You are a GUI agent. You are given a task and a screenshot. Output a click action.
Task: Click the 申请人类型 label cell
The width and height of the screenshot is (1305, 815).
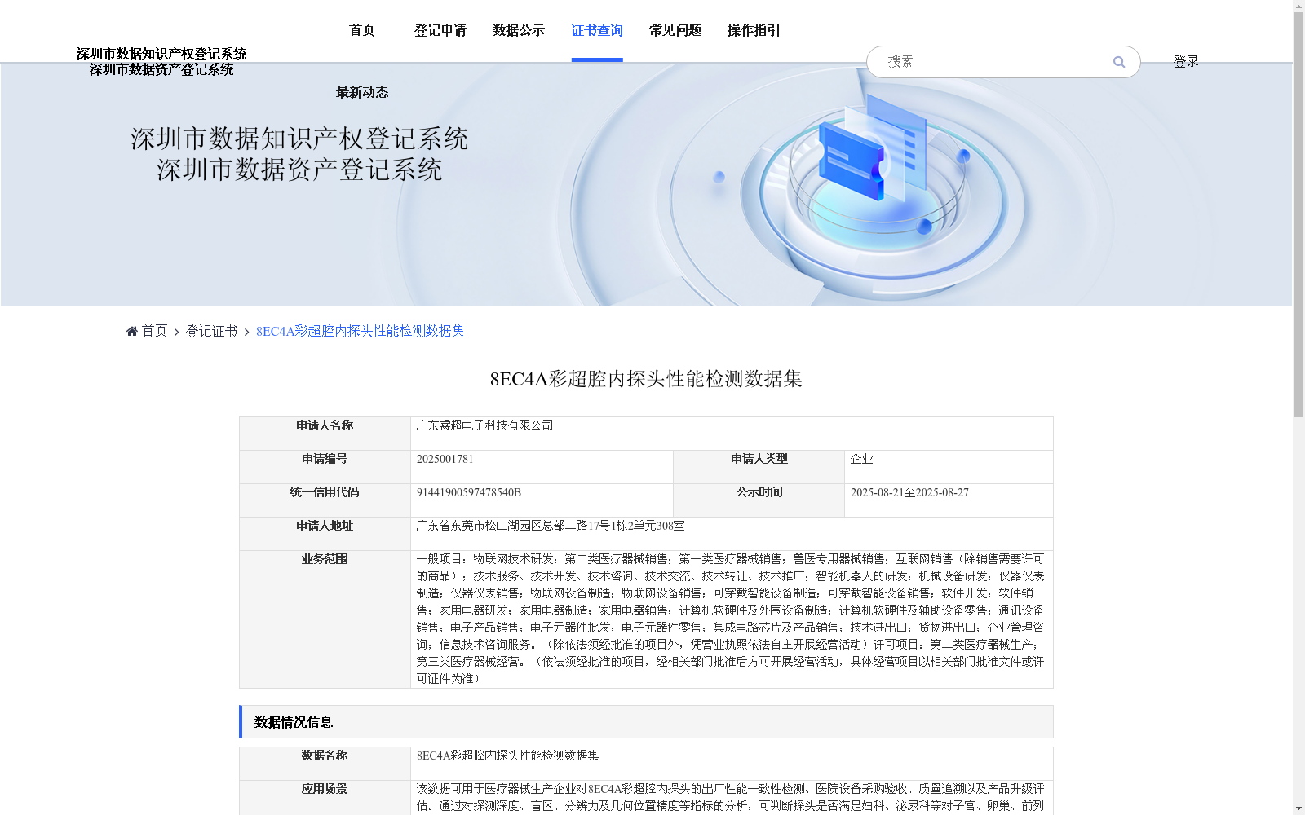tap(759, 467)
